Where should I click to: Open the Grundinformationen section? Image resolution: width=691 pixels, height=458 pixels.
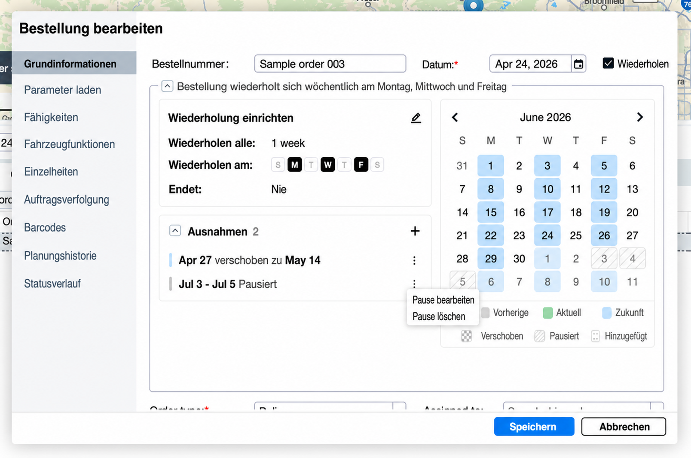point(74,64)
